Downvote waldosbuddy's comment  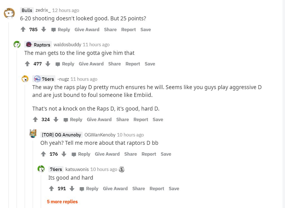tap(48, 64)
